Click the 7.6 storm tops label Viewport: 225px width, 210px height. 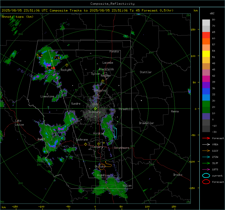pos(57,58)
